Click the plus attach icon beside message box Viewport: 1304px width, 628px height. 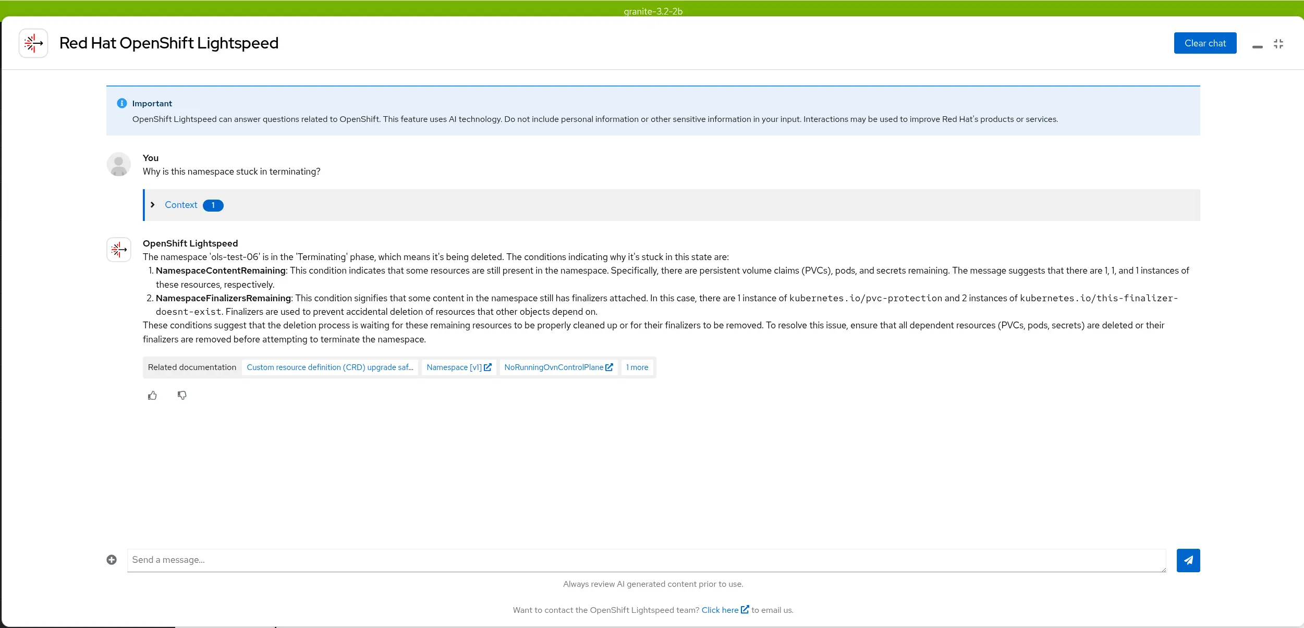pos(112,560)
